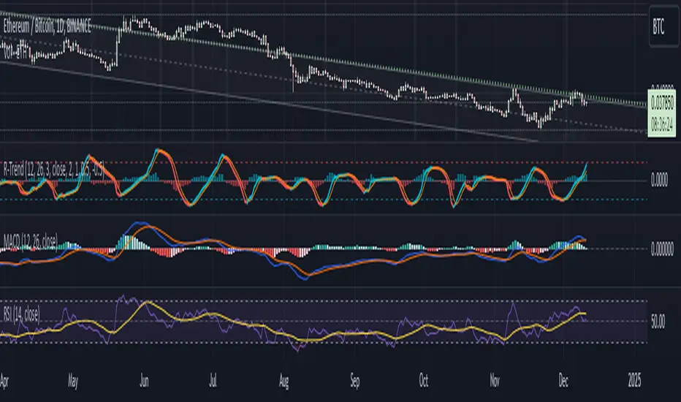Click the 2025 label on time axis
This screenshot has height=402, width=681.
coord(635,380)
